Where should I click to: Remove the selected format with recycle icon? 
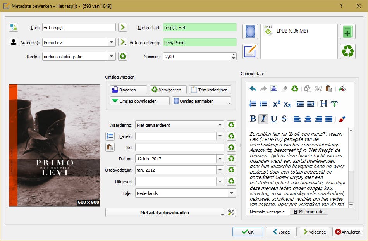pos(347,51)
